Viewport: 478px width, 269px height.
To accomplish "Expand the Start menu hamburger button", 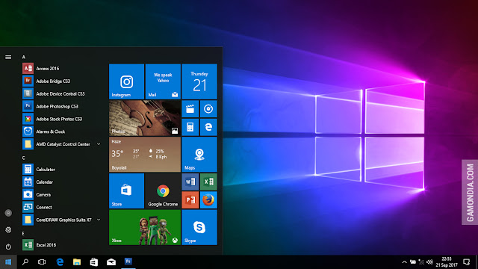I will click(x=8, y=57).
